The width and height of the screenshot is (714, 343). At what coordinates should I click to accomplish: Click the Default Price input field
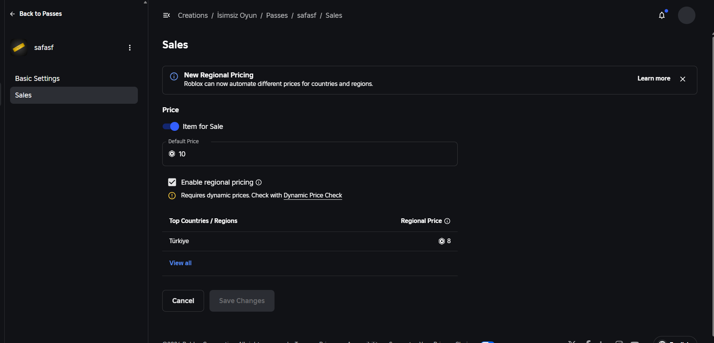pyautogui.click(x=310, y=154)
